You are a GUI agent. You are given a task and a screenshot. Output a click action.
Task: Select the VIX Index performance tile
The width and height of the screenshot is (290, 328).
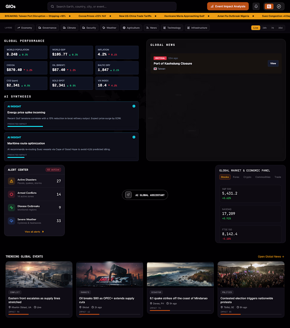[x=117, y=83]
